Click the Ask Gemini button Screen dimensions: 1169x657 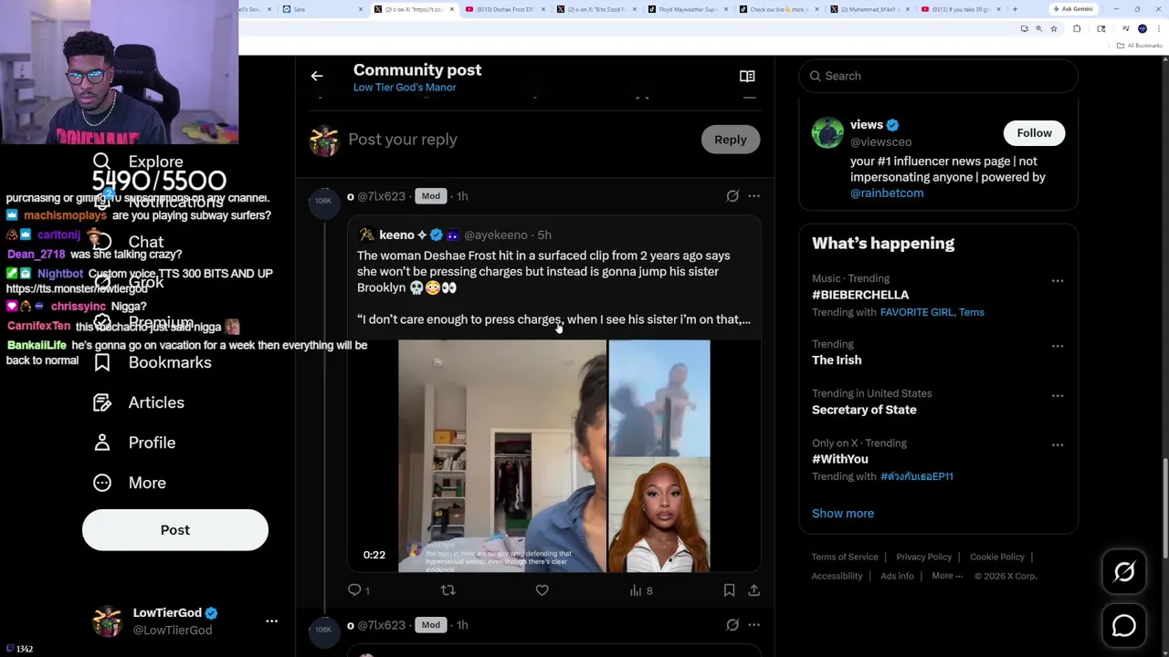(x=1073, y=9)
